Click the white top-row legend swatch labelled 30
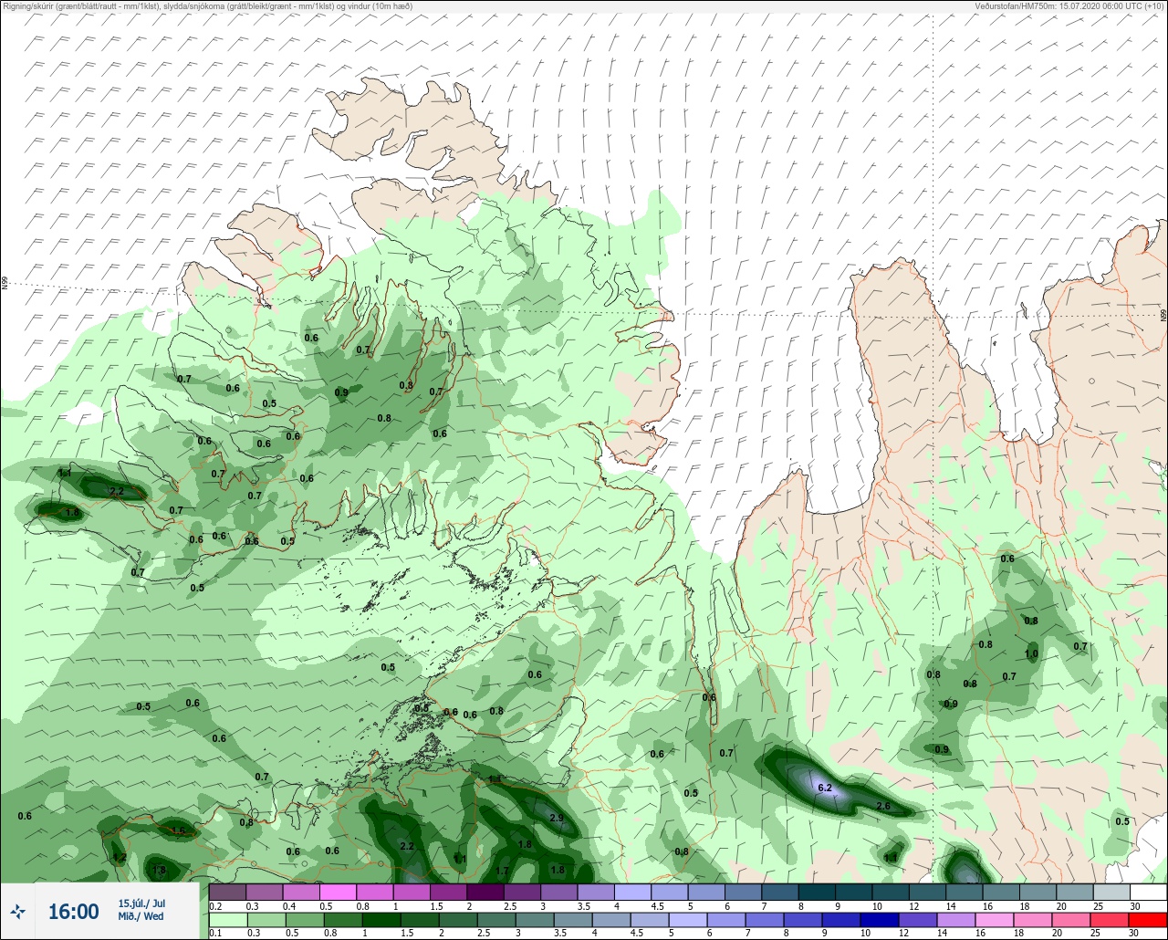This screenshot has height=940, width=1168. 1148,892
